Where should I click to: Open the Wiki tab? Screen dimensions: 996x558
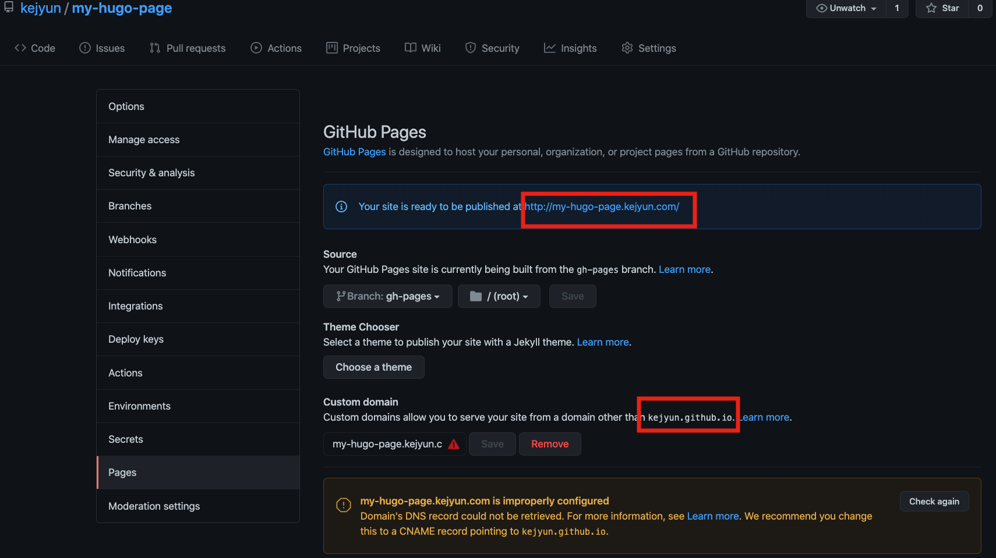point(423,48)
